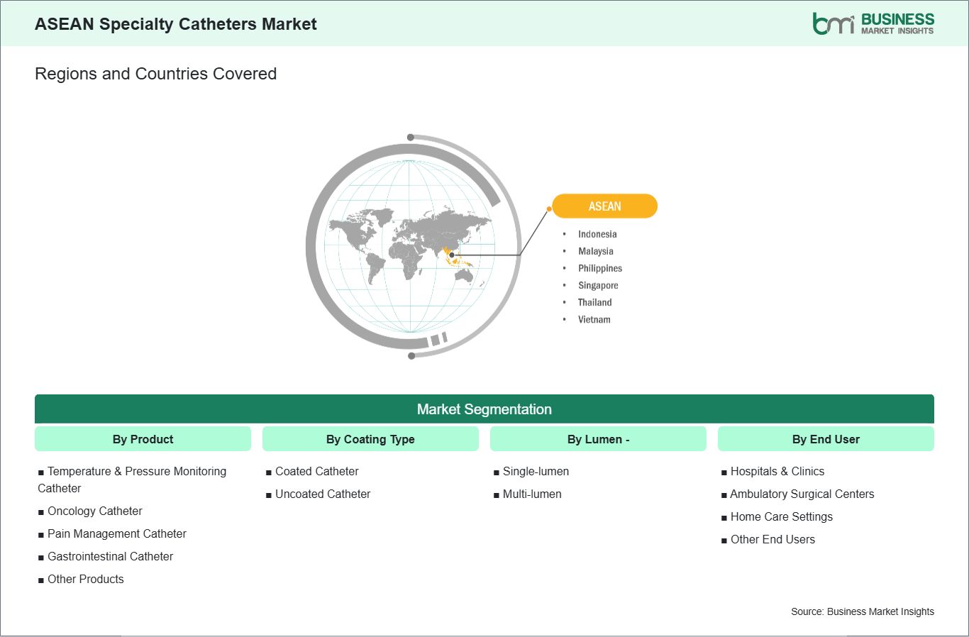
Task: Click Ambulatory Surgical Centers entry
Action: 802,494
